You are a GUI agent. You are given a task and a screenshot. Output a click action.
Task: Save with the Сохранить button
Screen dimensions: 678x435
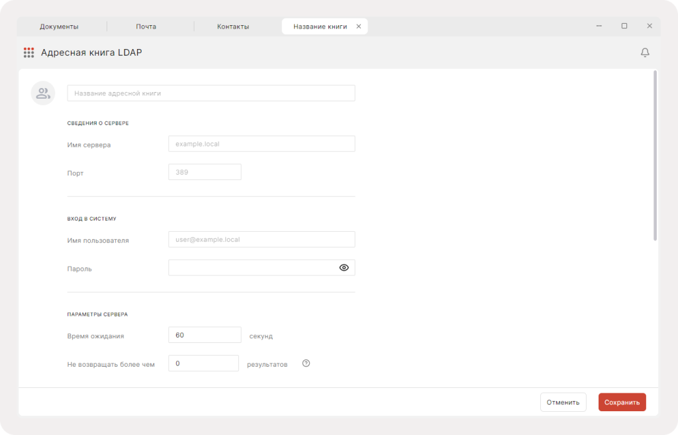point(622,402)
